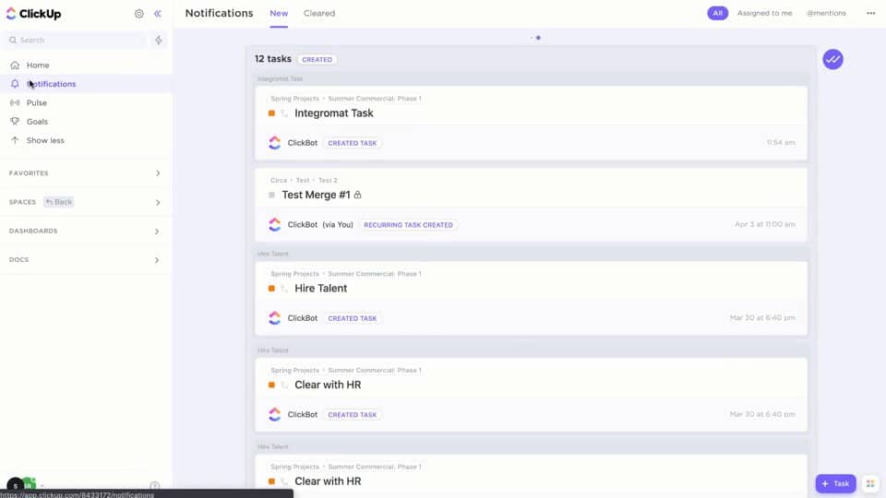Open the Hire Talent task title
Screen dimensions: 886x498
pyautogui.click(x=321, y=289)
